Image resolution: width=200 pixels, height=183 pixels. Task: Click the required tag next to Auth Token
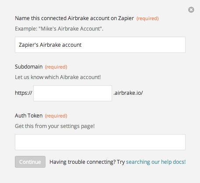click(x=56, y=116)
